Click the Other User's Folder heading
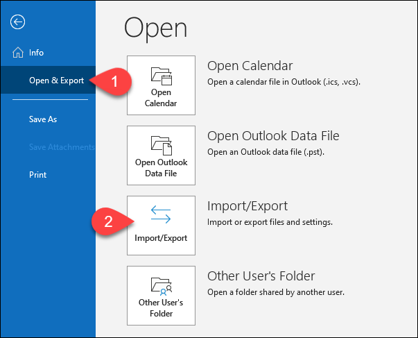This screenshot has width=418, height=338. click(261, 276)
